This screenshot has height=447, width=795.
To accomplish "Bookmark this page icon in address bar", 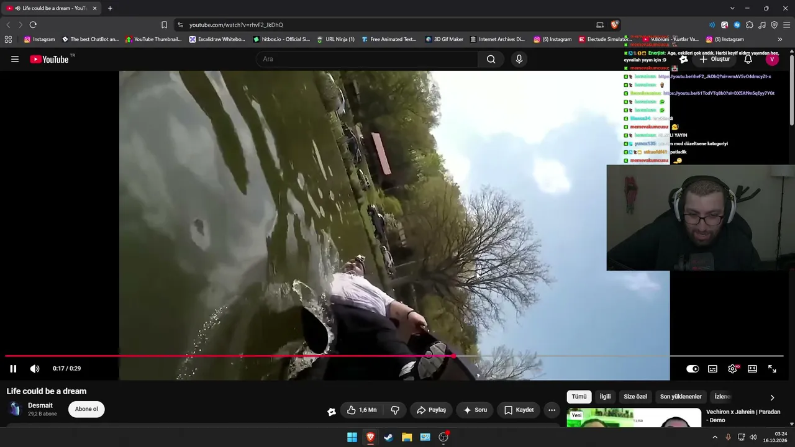I will [x=164, y=25].
